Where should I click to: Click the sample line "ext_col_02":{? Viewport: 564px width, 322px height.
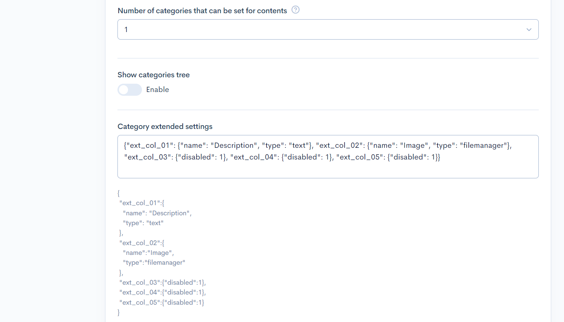(142, 243)
